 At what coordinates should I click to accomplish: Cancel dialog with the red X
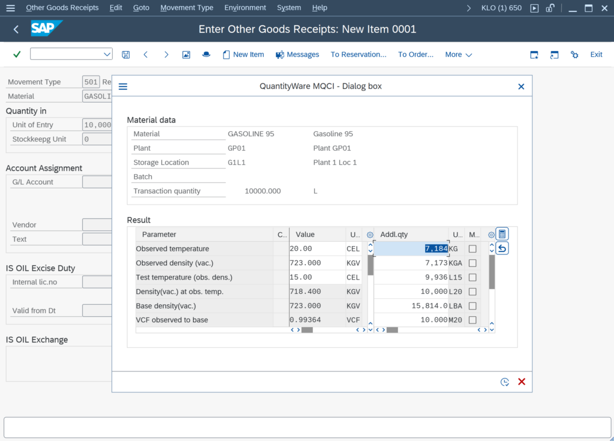pos(522,382)
